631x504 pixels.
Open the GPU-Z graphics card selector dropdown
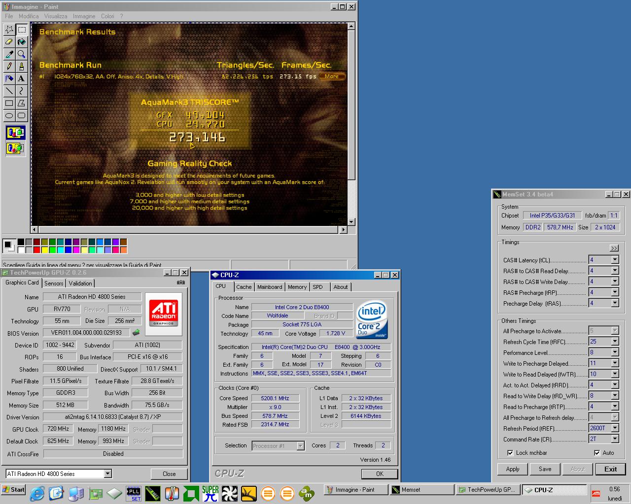tap(107, 474)
